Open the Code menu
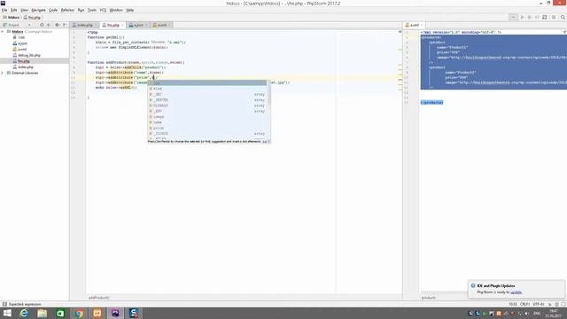This screenshot has width=567, height=319. tap(53, 10)
